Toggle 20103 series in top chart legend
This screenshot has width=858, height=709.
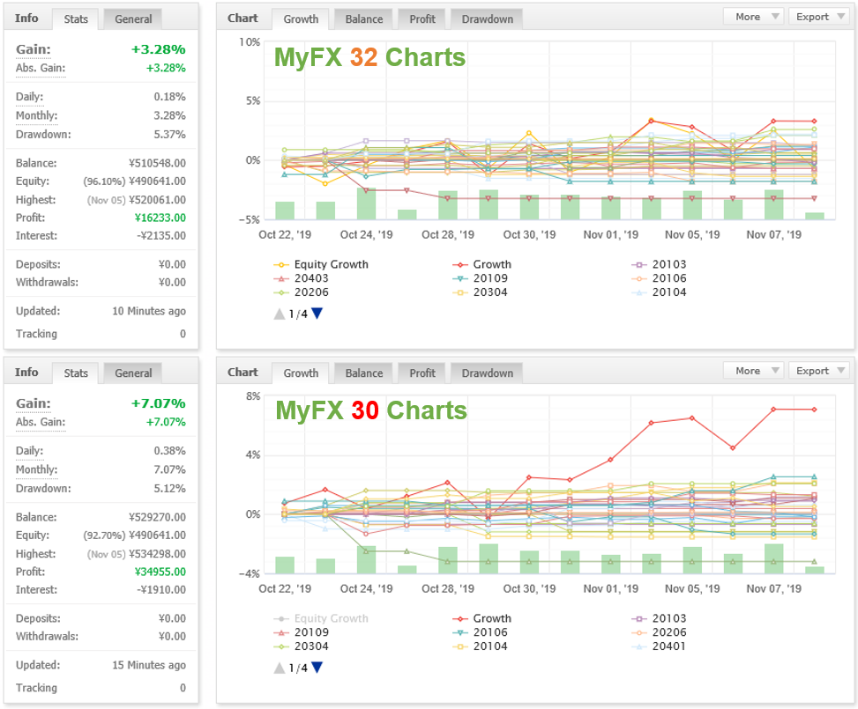(x=659, y=264)
